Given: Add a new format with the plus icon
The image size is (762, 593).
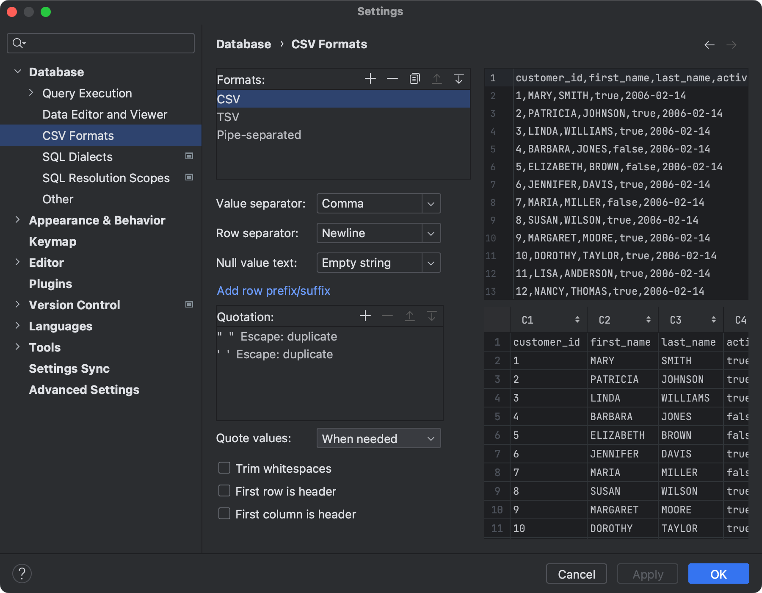Looking at the screenshot, I should click(x=370, y=79).
